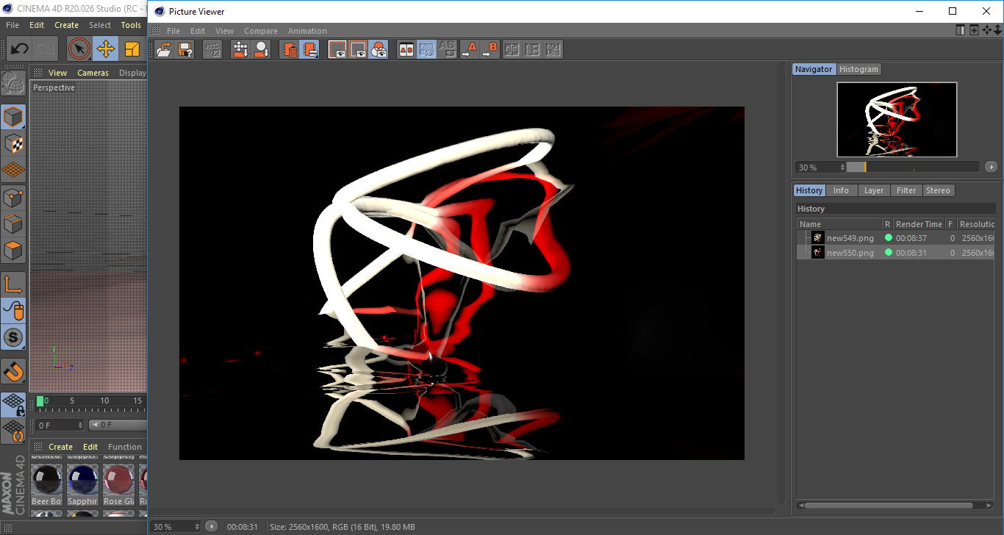Click the Render Marked Takes icon

point(261,50)
